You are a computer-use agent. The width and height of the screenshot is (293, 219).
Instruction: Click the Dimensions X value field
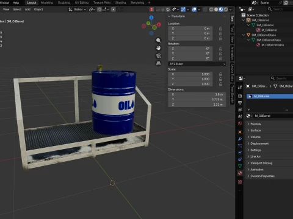(197, 94)
